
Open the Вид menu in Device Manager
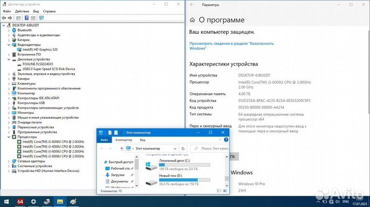[36, 11]
